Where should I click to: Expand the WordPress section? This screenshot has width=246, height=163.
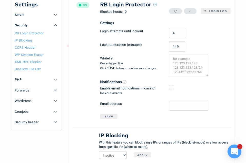pos(36,101)
